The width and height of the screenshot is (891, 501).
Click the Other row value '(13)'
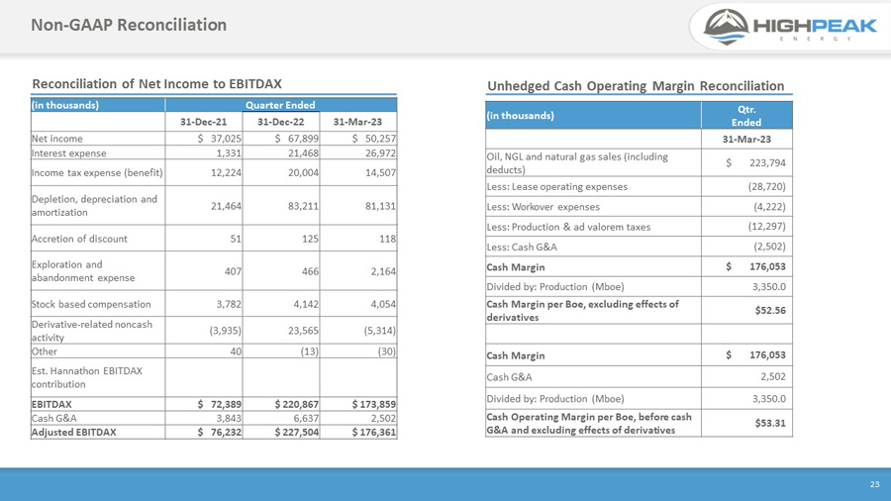(309, 351)
